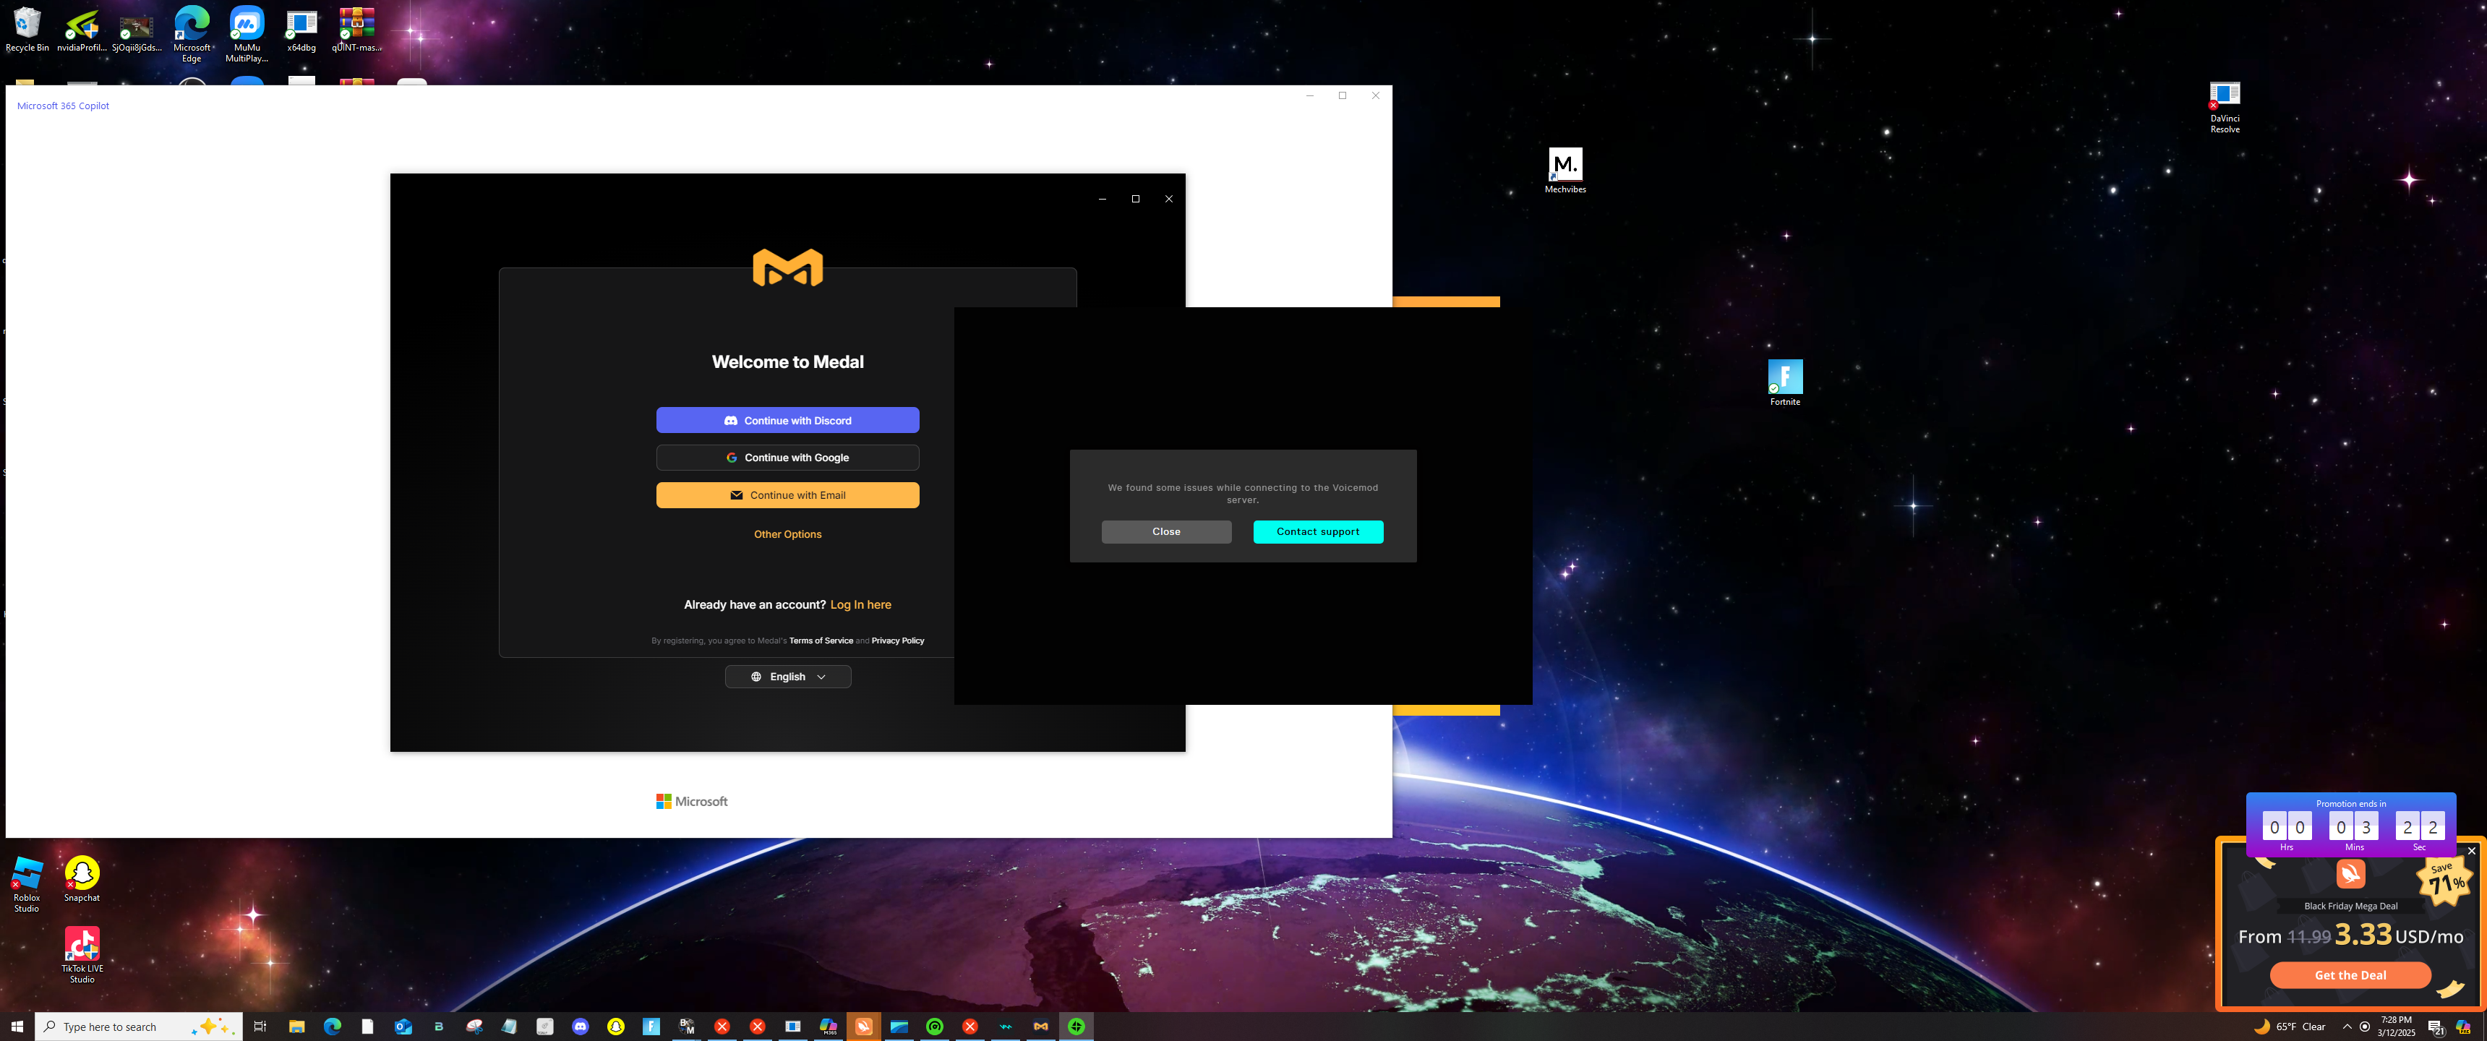Show hidden system tray icons
2487x1041 pixels.
(2347, 1027)
